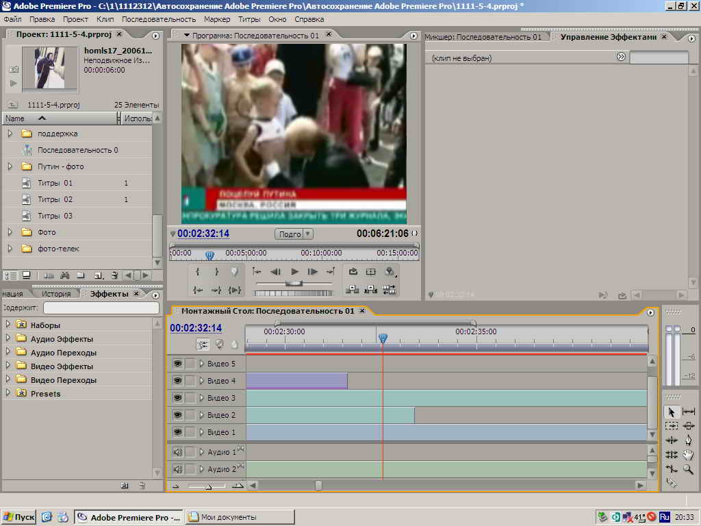This screenshot has height=526, width=701.
Task: Toggle Snap in timeline header
Action: point(203,345)
